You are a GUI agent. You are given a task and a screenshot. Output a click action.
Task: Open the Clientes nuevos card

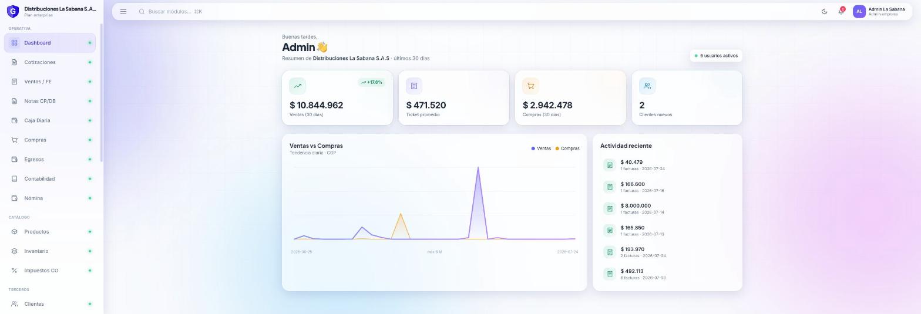(x=687, y=97)
